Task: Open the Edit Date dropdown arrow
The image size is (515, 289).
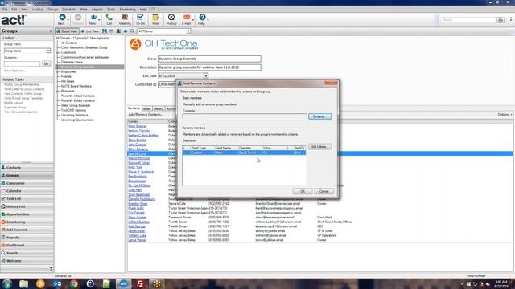Action: coord(206,75)
